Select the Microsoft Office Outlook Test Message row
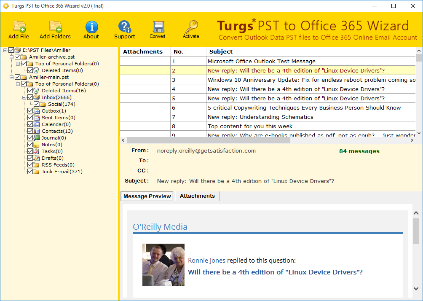 tap(268, 61)
